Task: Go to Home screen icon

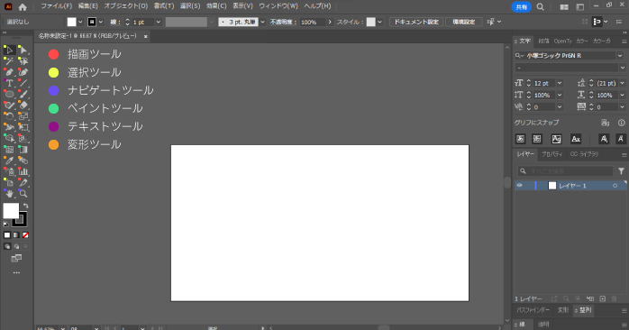Action: tap(23, 7)
